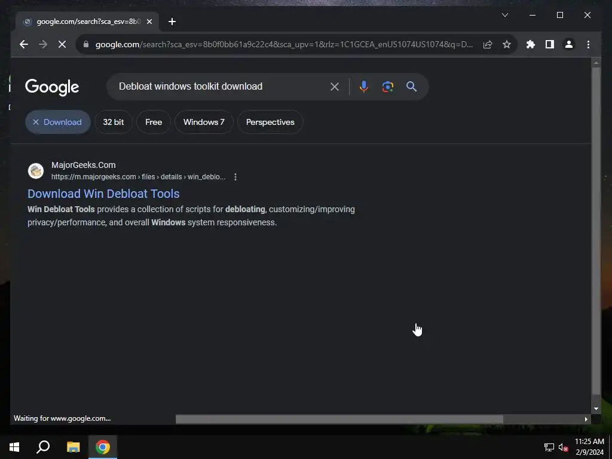This screenshot has height=459, width=612.
Task: Clear the Google search box
Action: (335, 87)
